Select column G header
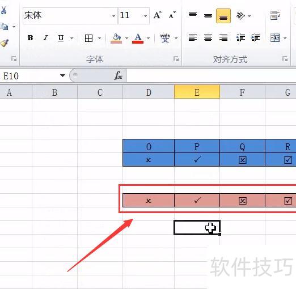The width and height of the screenshot is (296, 289). tap(281, 92)
